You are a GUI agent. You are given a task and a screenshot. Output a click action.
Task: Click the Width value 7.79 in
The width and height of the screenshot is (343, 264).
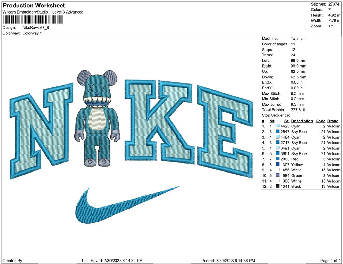(x=334, y=20)
